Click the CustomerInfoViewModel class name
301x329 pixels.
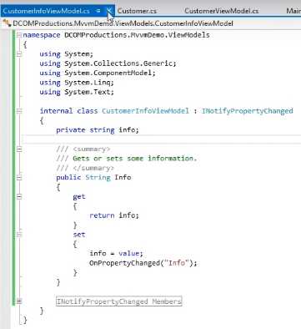click(145, 111)
